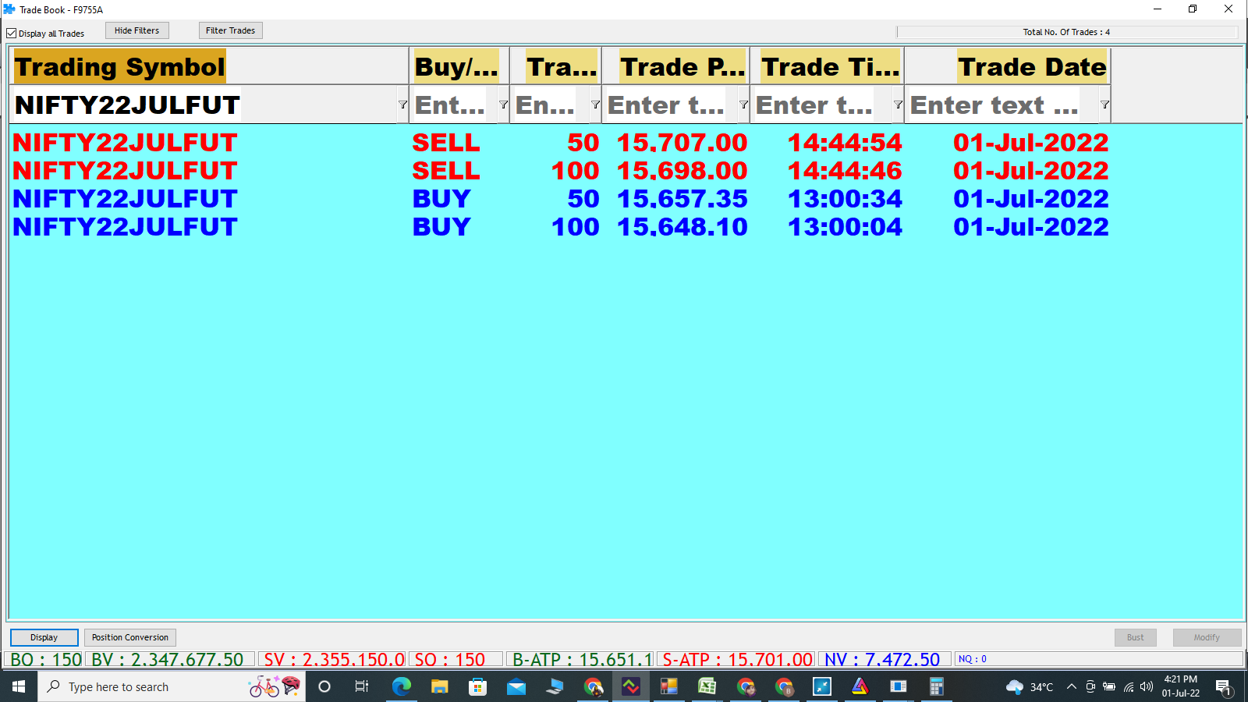Click the S-ATP : 15,701.00 status value

point(738,660)
